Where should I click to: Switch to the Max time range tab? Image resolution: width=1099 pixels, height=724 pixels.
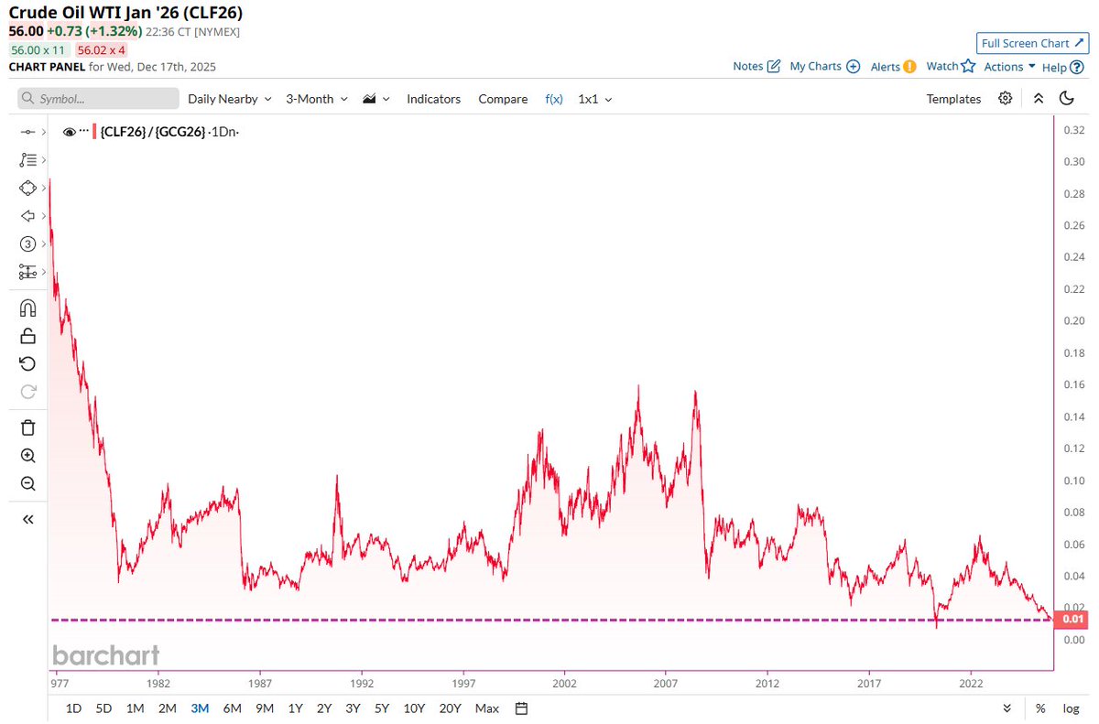click(486, 708)
